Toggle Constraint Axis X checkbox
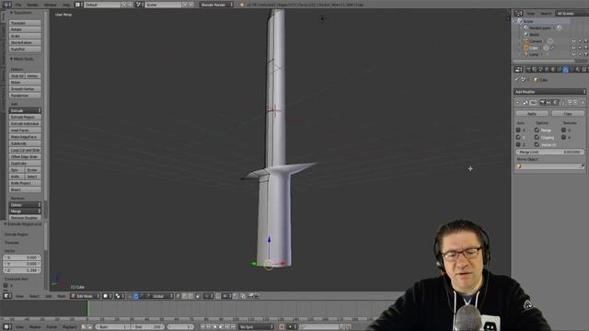589x331 pixels. tap(6, 285)
